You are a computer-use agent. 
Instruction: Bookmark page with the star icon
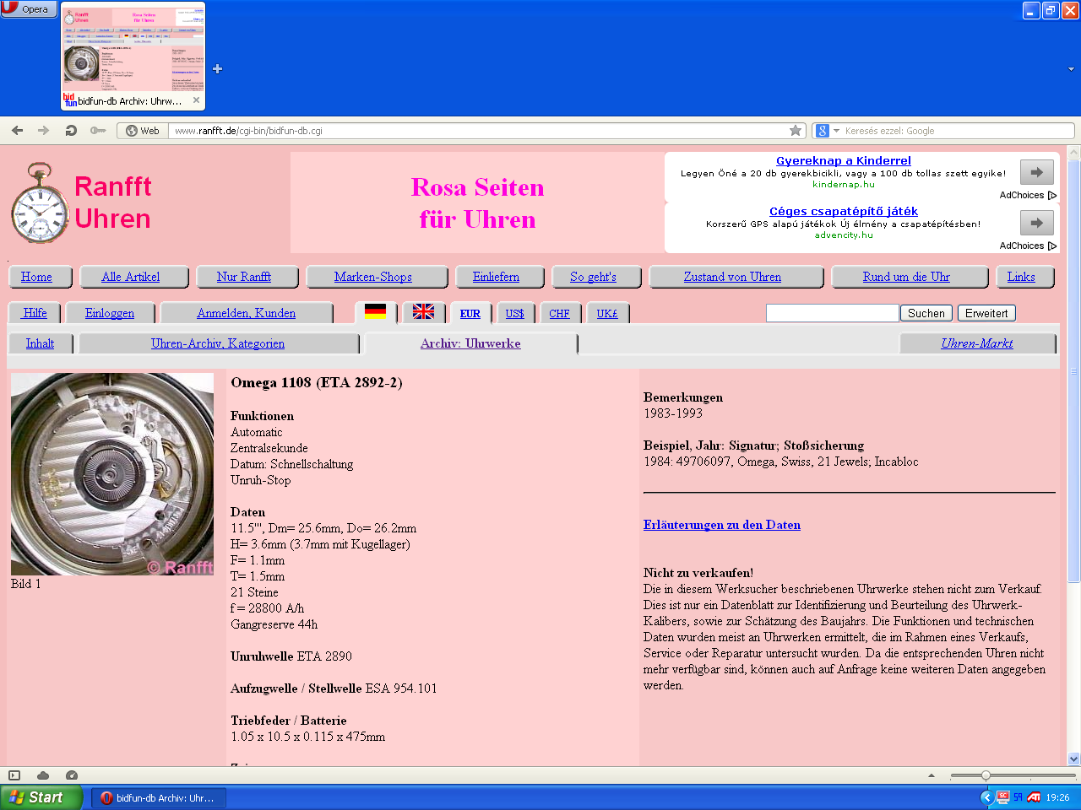[x=796, y=131]
